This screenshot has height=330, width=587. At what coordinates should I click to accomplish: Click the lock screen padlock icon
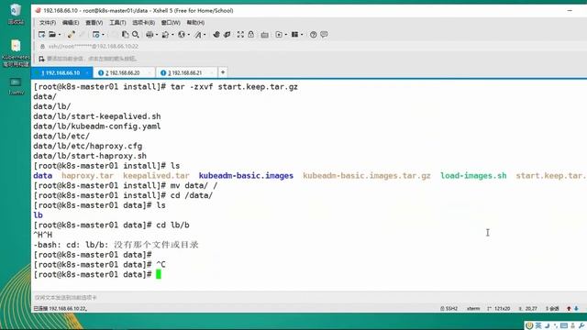tap(250, 35)
